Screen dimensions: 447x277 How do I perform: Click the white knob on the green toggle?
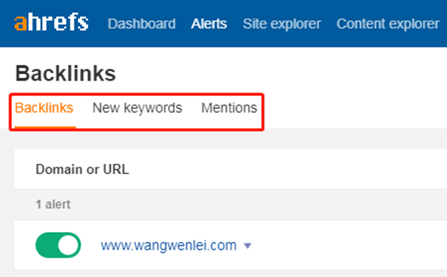coord(69,245)
